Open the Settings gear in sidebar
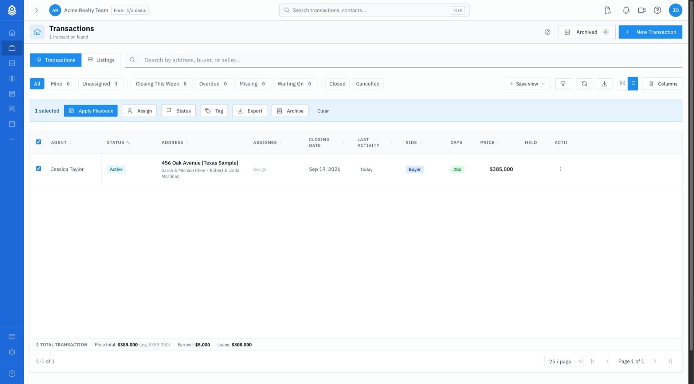 [12, 352]
